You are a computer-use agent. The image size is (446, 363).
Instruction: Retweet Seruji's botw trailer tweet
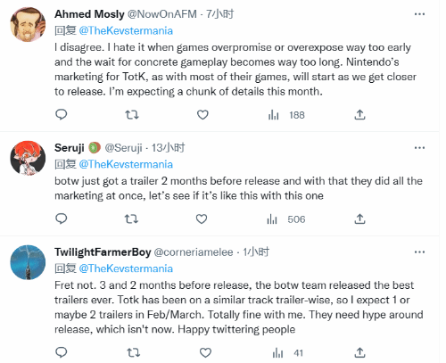coord(131,219)
